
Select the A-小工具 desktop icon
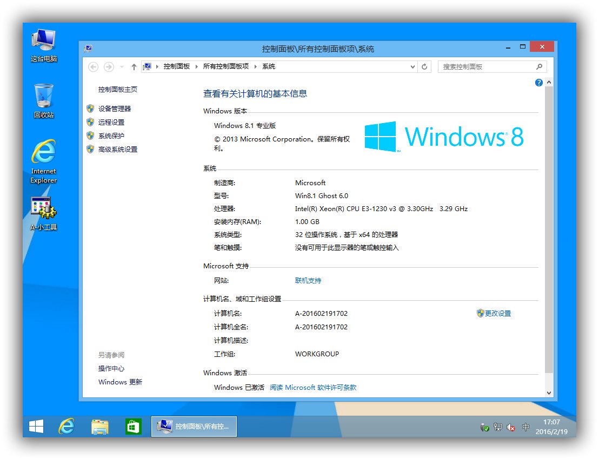44,213
